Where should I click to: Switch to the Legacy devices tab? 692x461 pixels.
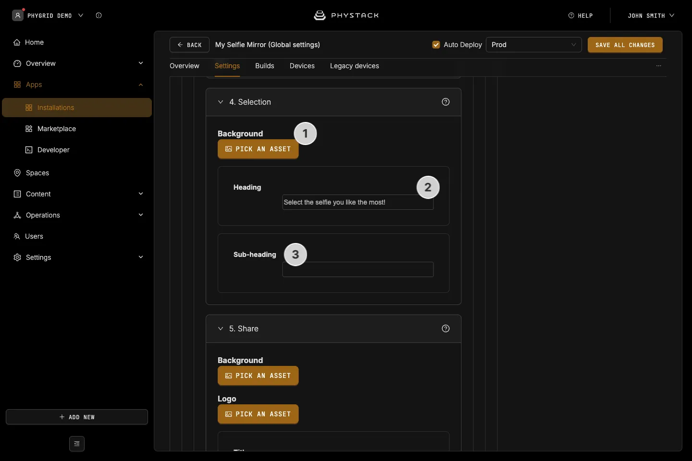355,66
